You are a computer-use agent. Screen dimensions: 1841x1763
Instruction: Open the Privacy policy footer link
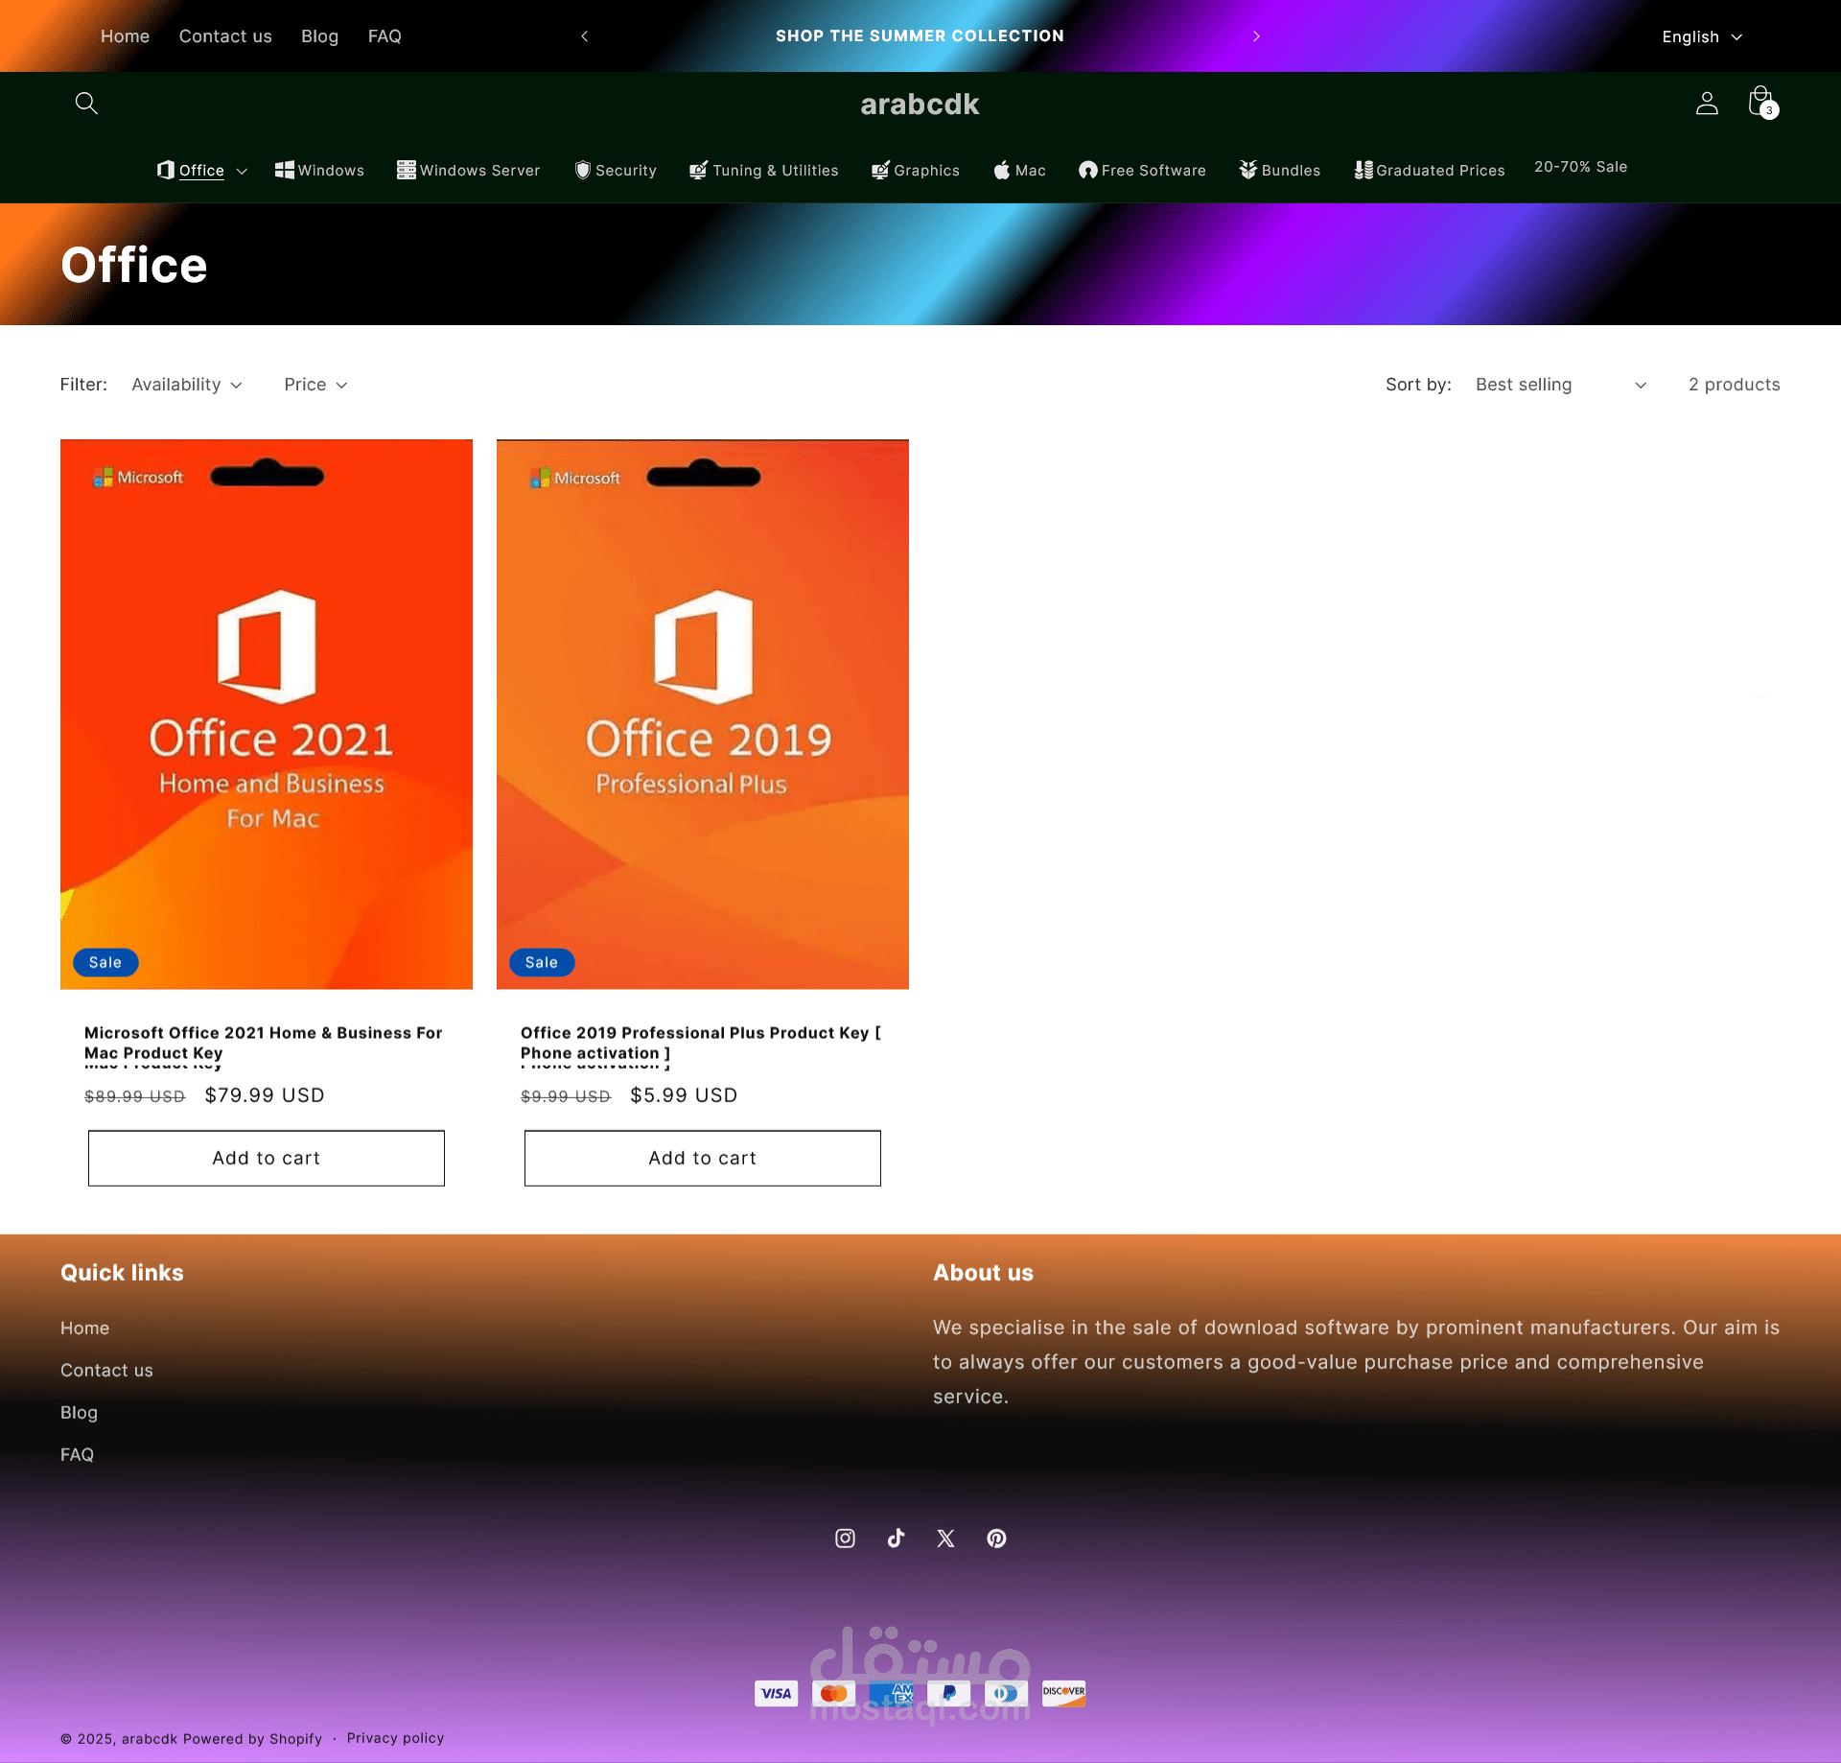[395, 1738]
